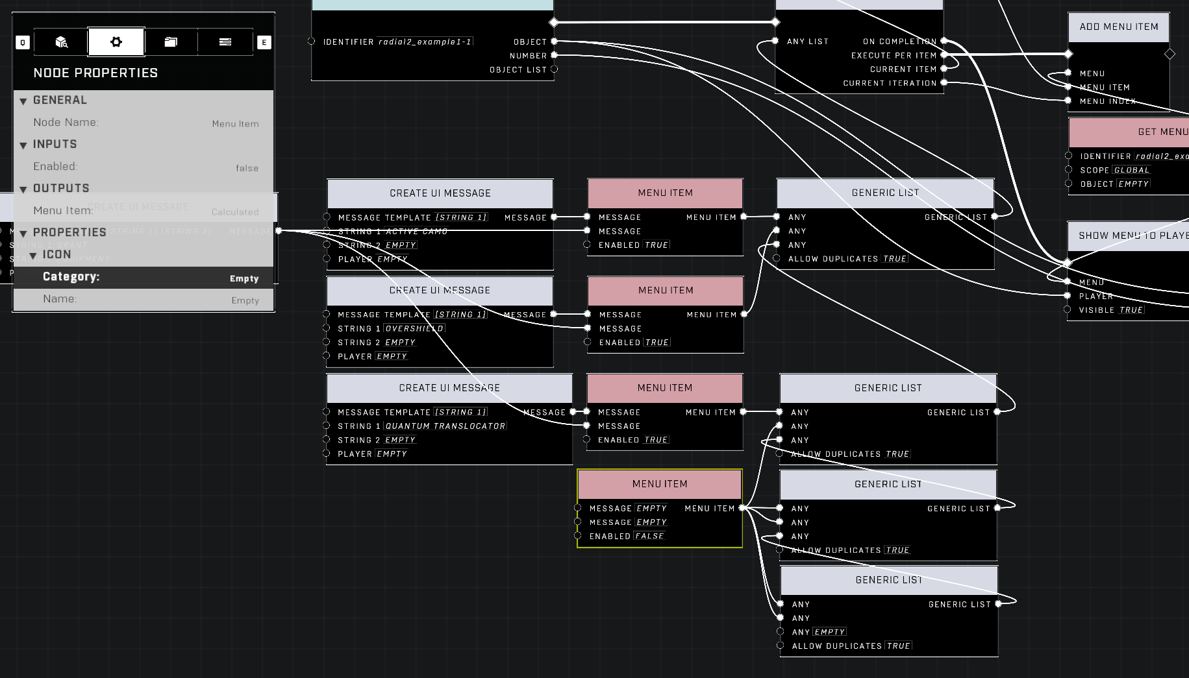
Task: Click the ENABLED input pin on selected Menu Item
Action: tap(577, 536)
